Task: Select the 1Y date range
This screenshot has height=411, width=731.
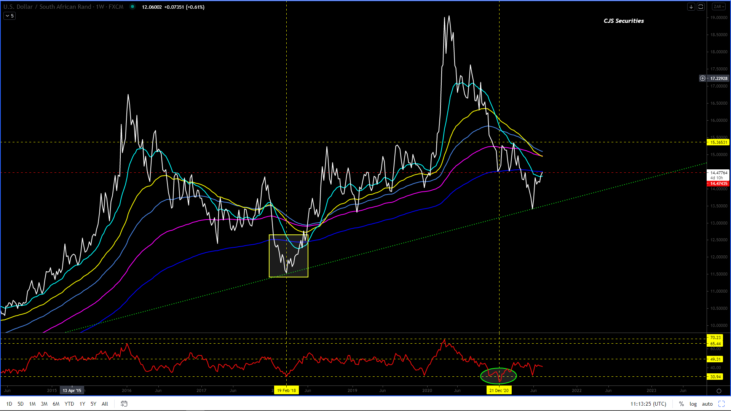Action: (82, 404)
